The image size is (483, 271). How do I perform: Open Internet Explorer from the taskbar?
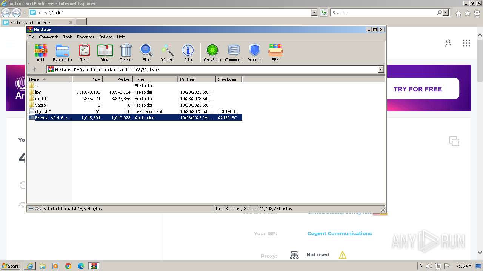click(x=30, y=266)
